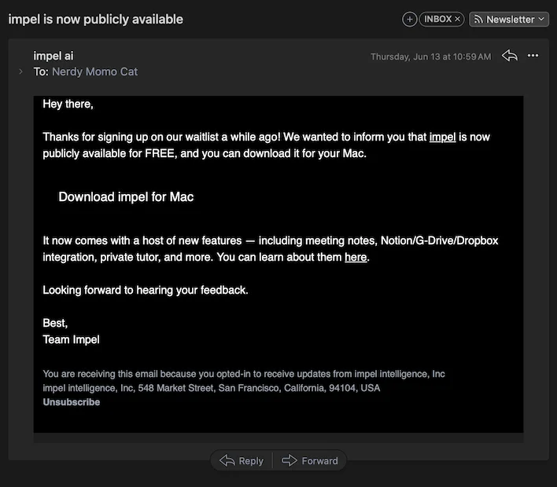Click recipient Nerdy Momo Cat
Viewport: 557px width, 487px height.
pyautogui.click(x=94, y=71)
